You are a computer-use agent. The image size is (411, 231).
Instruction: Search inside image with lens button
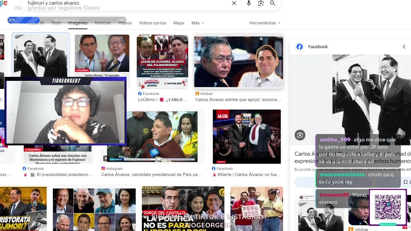pyautogui.click(x=300, y=135)
